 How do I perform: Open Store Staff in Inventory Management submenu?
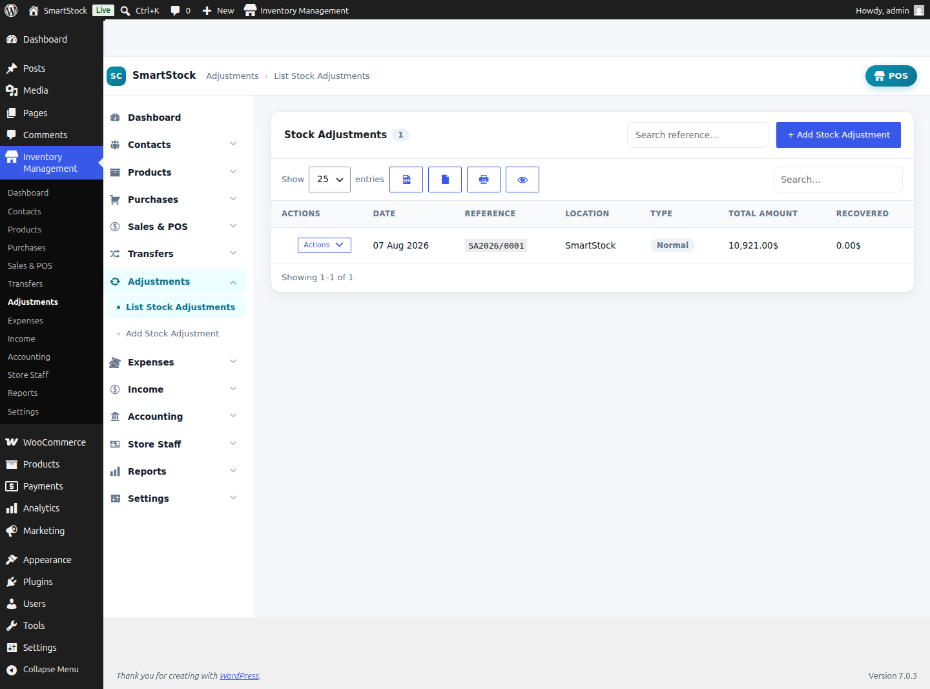(52, 375)
